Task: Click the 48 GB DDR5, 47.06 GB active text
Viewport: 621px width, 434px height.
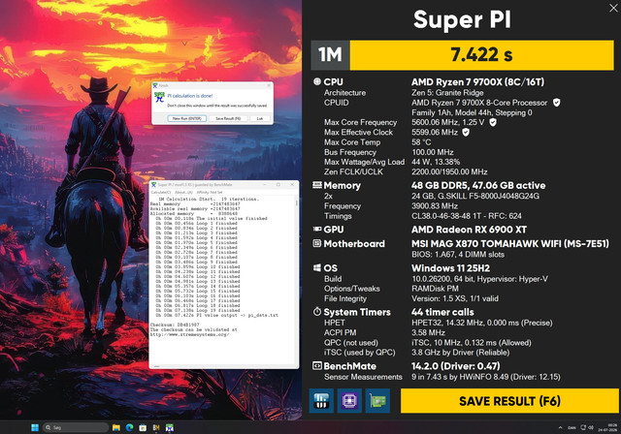Action: click(478, 185)
